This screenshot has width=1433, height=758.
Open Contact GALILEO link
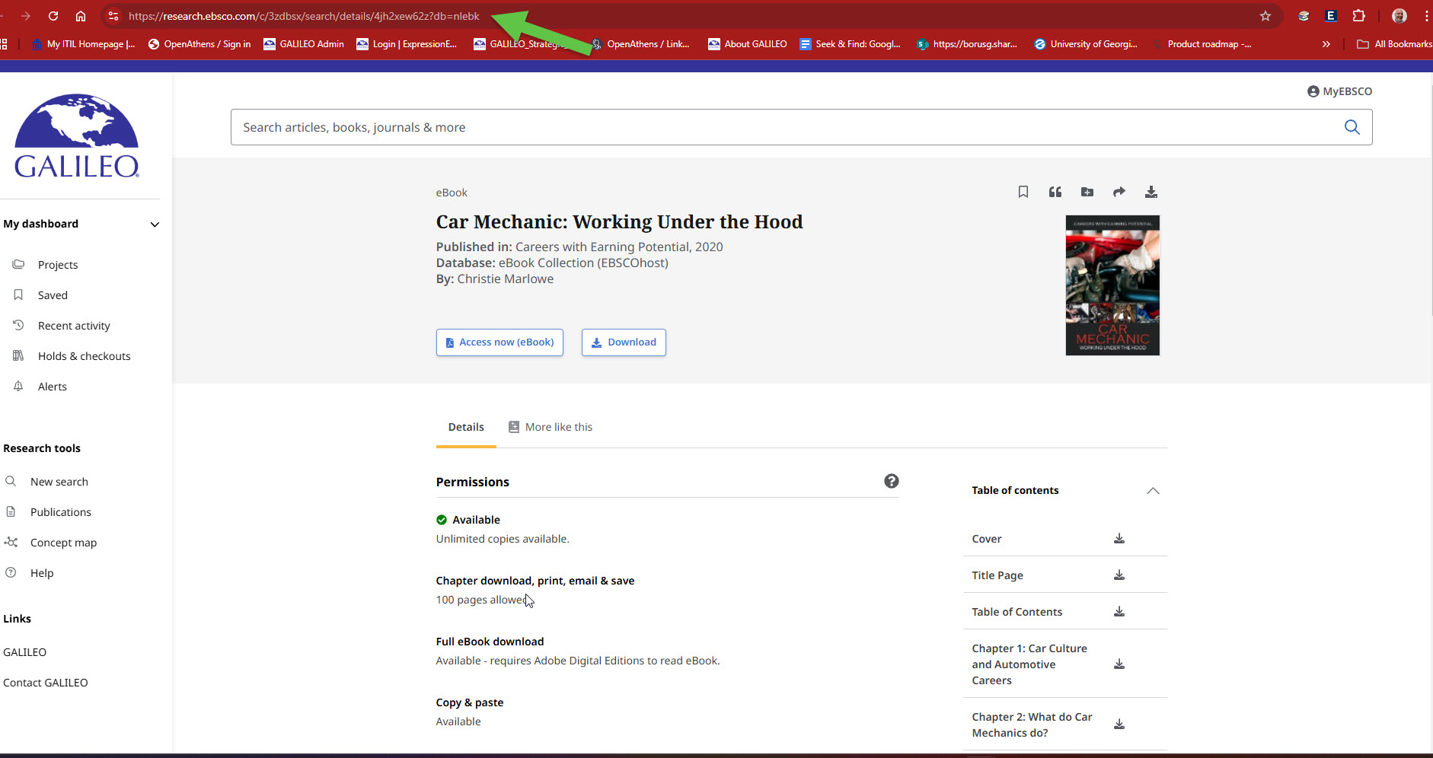46,683
